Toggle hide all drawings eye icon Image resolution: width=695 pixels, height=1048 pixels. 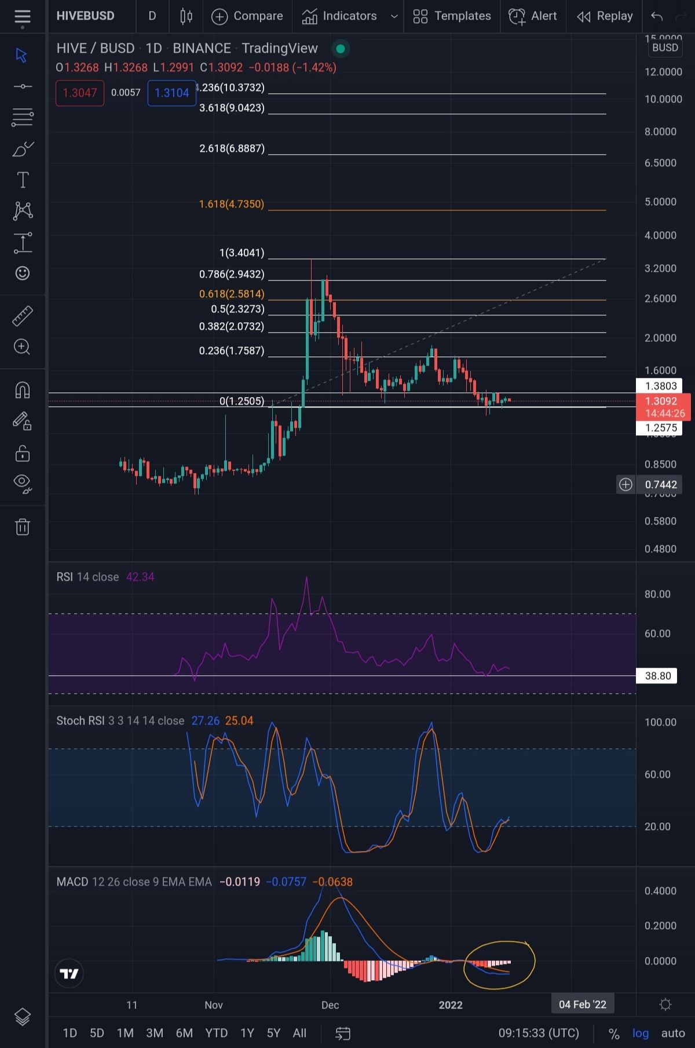tap(22, 483)
